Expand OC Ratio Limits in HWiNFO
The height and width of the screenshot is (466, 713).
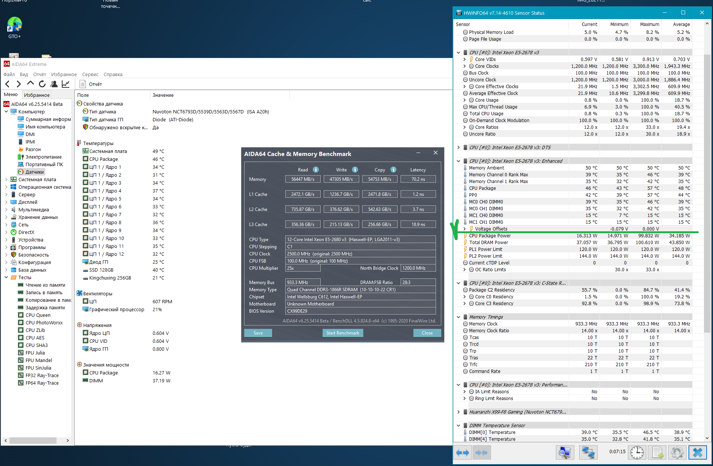click(464, 269)
